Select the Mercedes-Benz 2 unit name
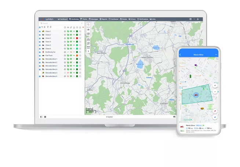Viewport: 240px width, 167px height. (x=51, y=62)
